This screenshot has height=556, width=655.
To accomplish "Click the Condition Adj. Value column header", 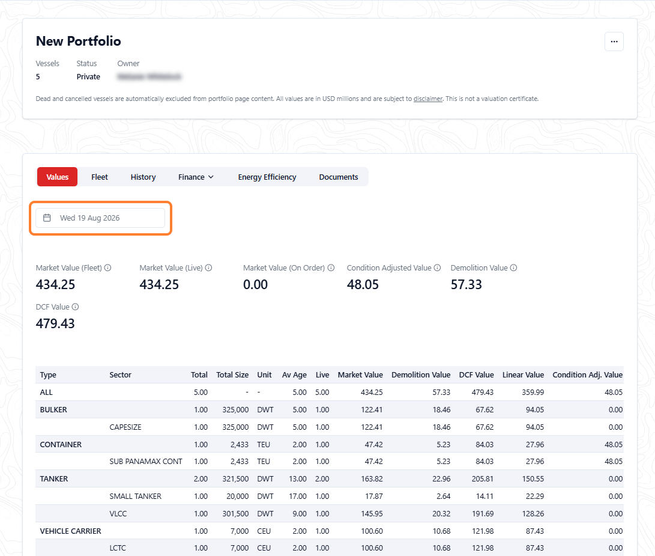I will [587, 375].
